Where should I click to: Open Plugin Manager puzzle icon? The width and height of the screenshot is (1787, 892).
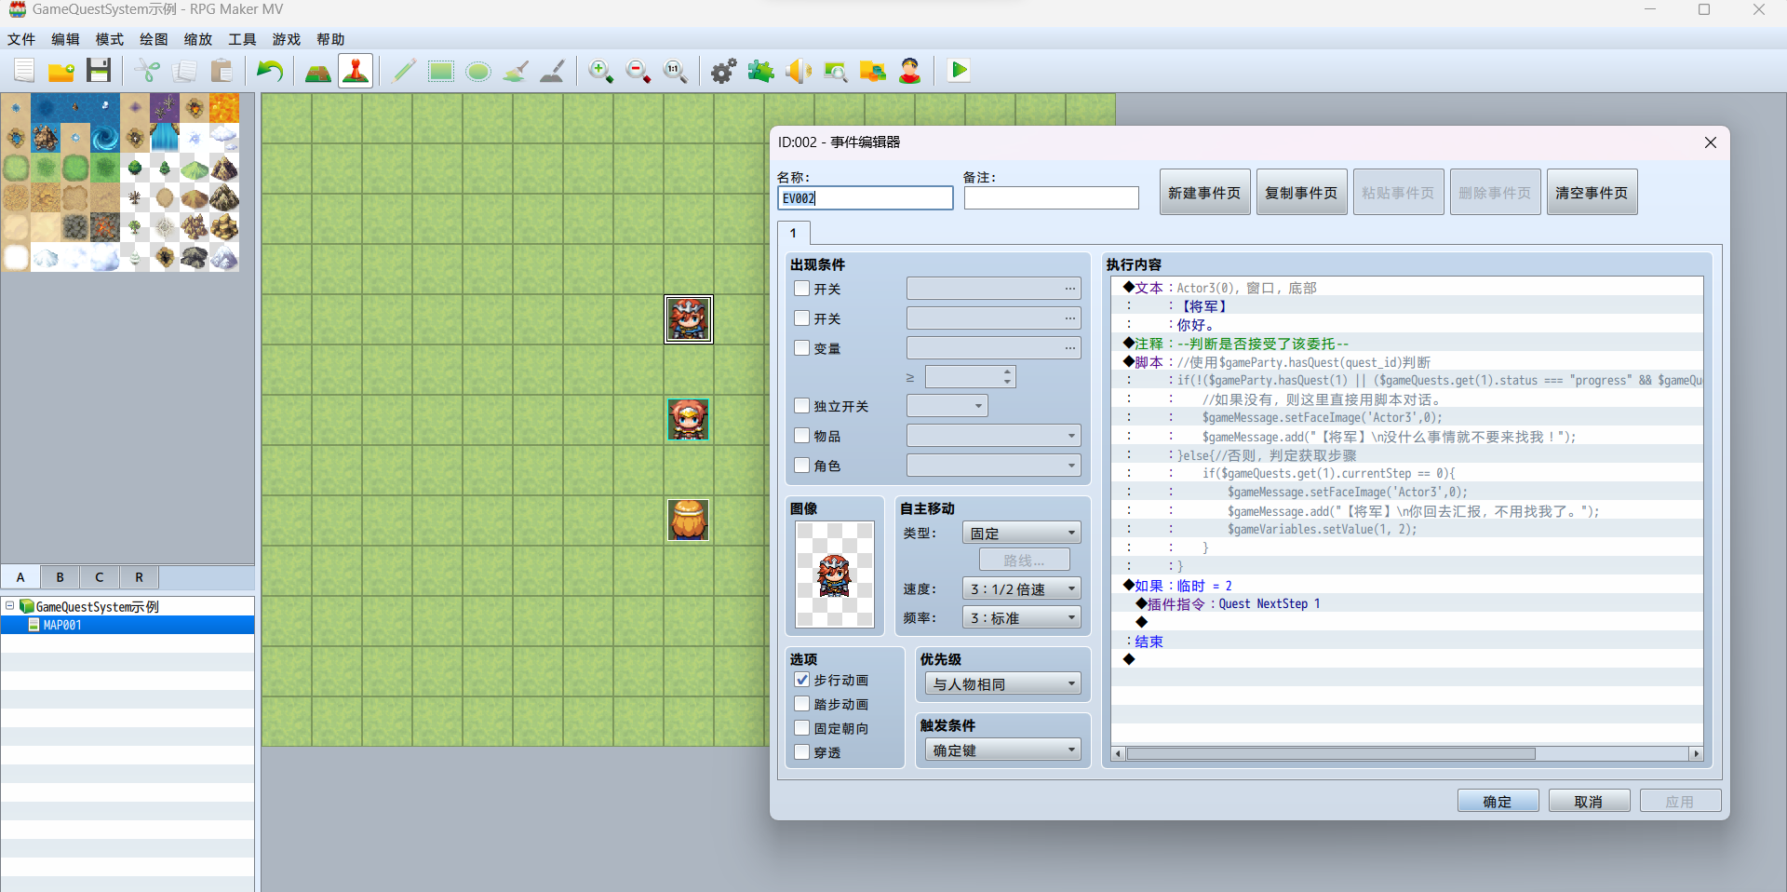pyautogui.click(x=761, y=71)
